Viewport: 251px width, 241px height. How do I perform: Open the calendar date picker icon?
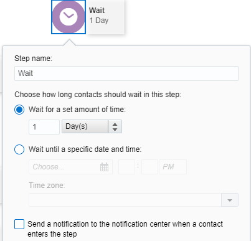click(104, 167)
